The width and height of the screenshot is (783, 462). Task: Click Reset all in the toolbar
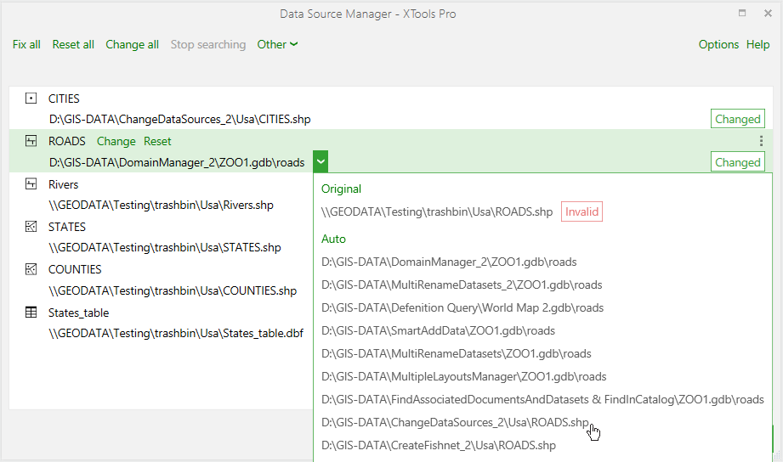[x=73, y=44]
